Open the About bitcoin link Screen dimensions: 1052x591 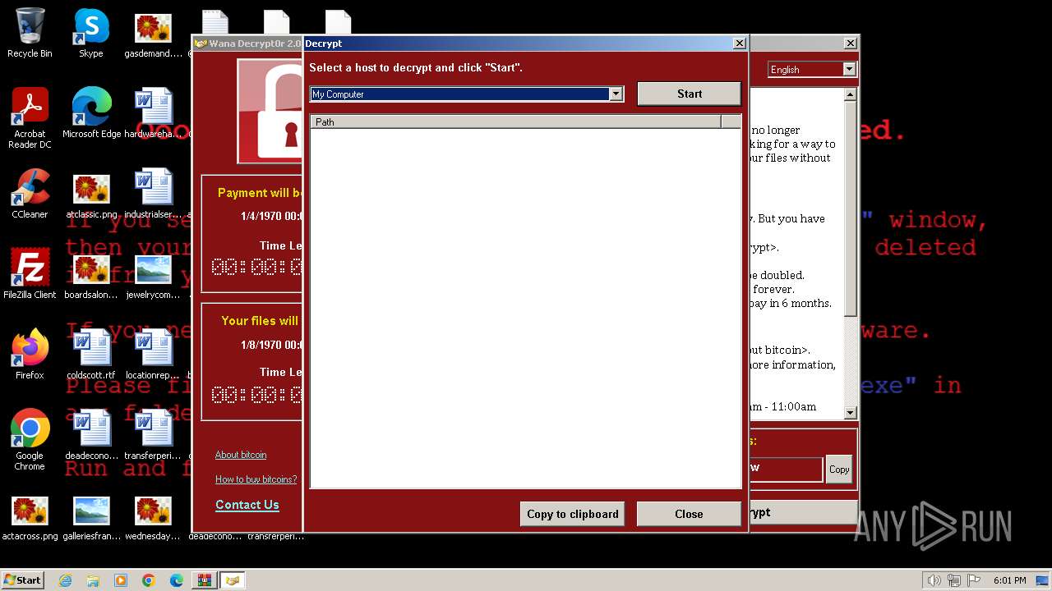[241, 455]
